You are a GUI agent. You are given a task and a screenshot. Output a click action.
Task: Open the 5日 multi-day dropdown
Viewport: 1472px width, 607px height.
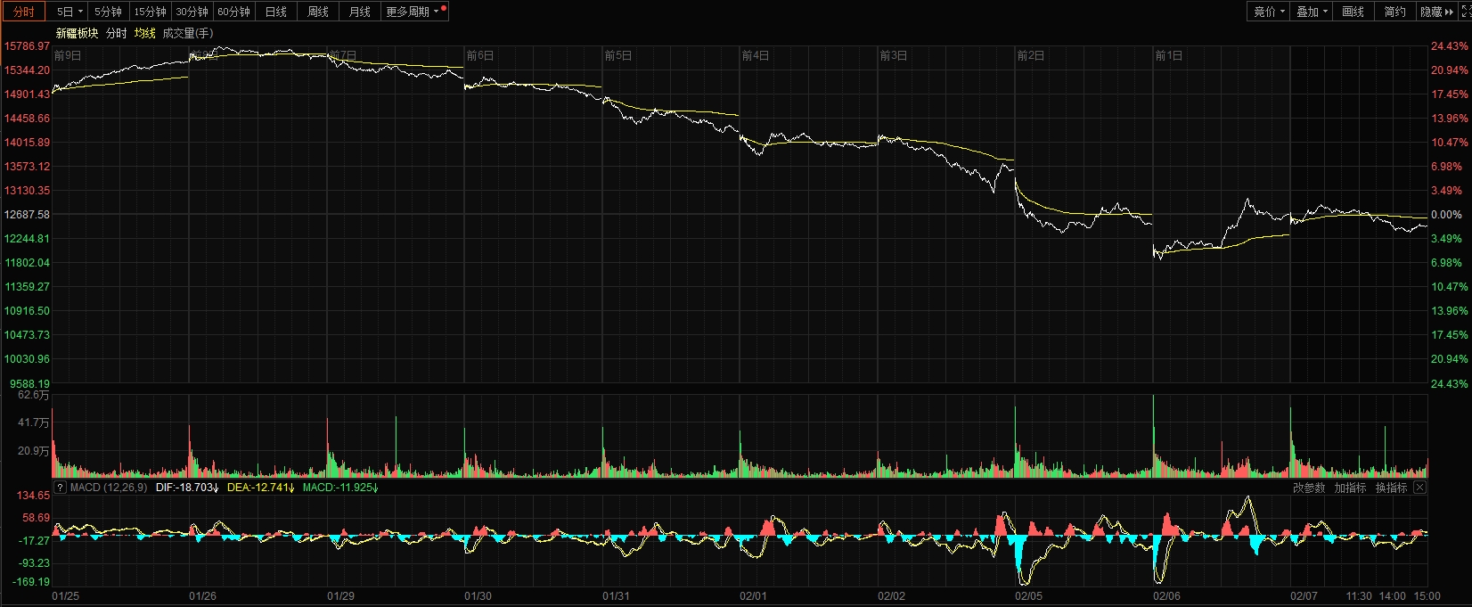[70, 12]
